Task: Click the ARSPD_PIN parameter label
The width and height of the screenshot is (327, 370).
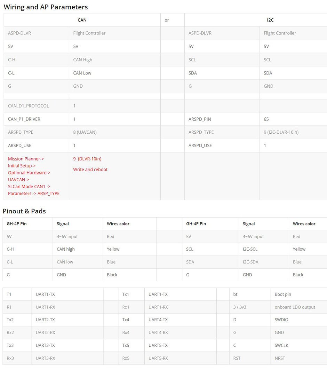Action: [200, 119]
